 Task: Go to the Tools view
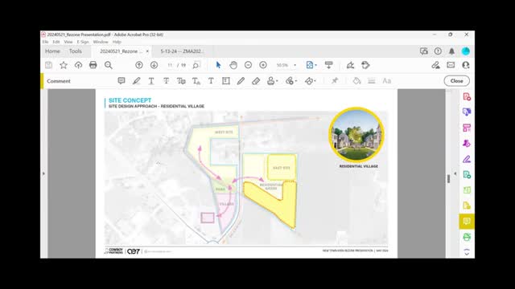point(75,51)
